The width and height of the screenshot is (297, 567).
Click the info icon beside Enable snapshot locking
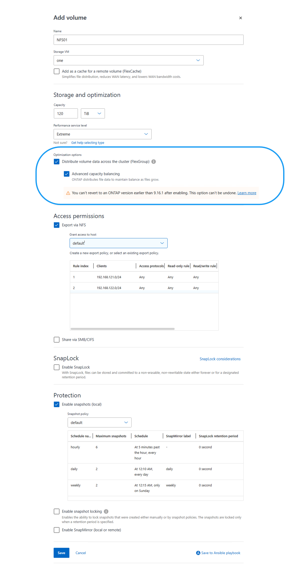(106, 511)
